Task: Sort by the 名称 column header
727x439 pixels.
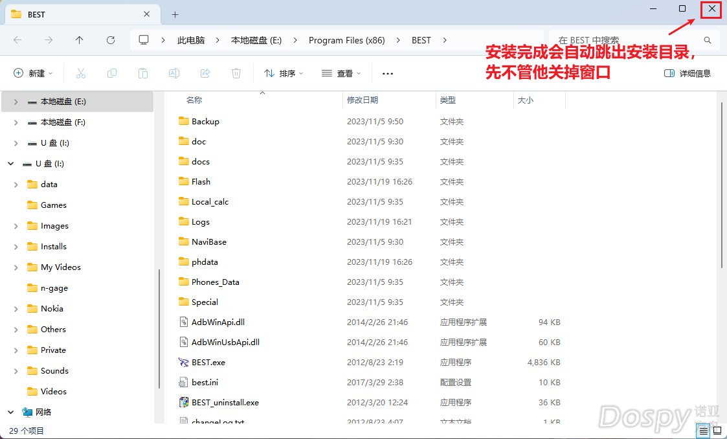Action: (194, 100)
